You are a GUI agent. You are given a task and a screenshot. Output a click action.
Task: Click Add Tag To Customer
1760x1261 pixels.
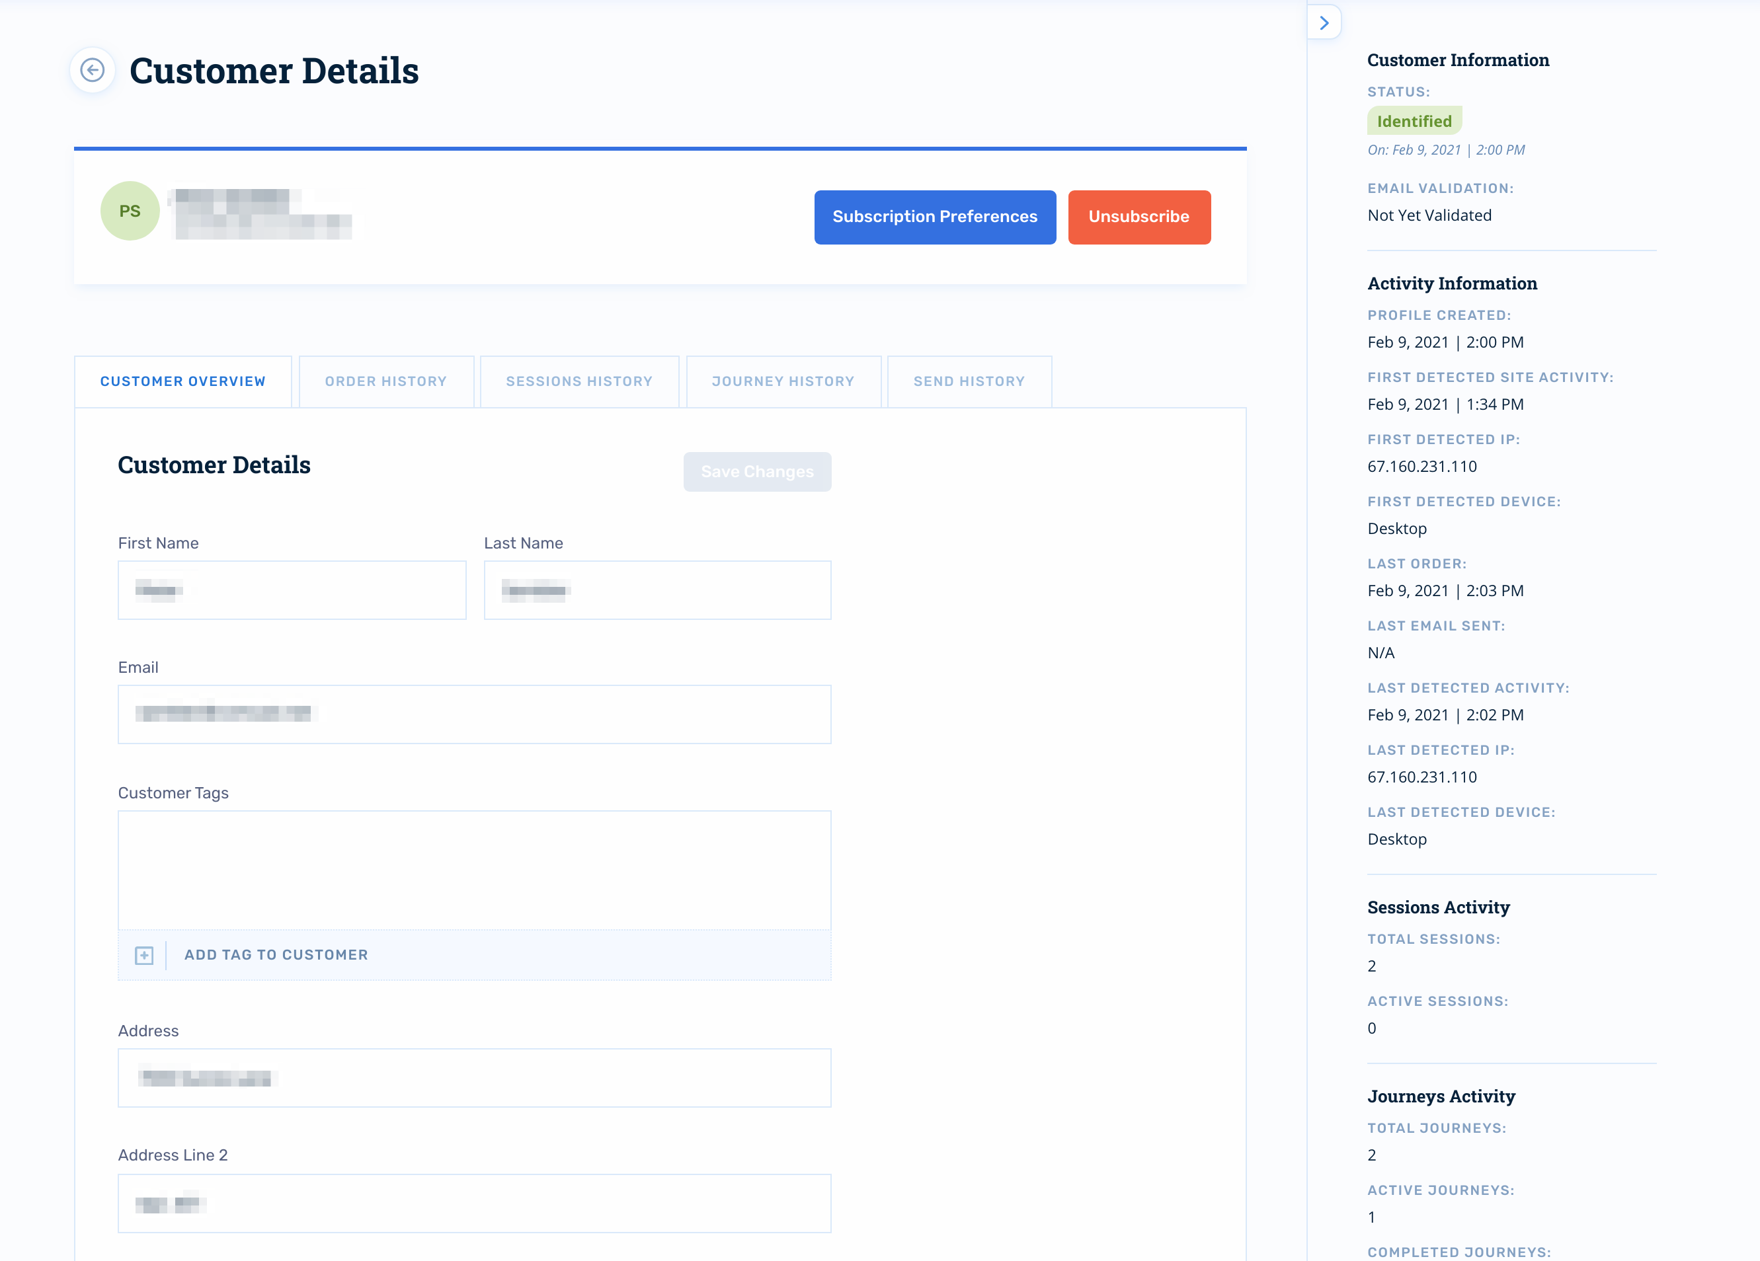(x=276, y=954)
